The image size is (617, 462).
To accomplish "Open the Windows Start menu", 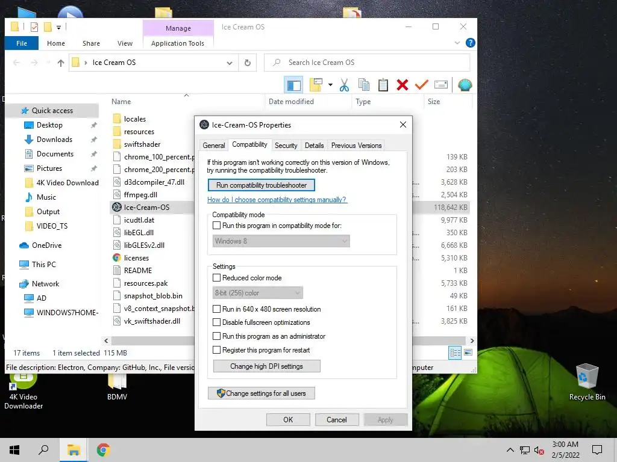I will point(14,450).
